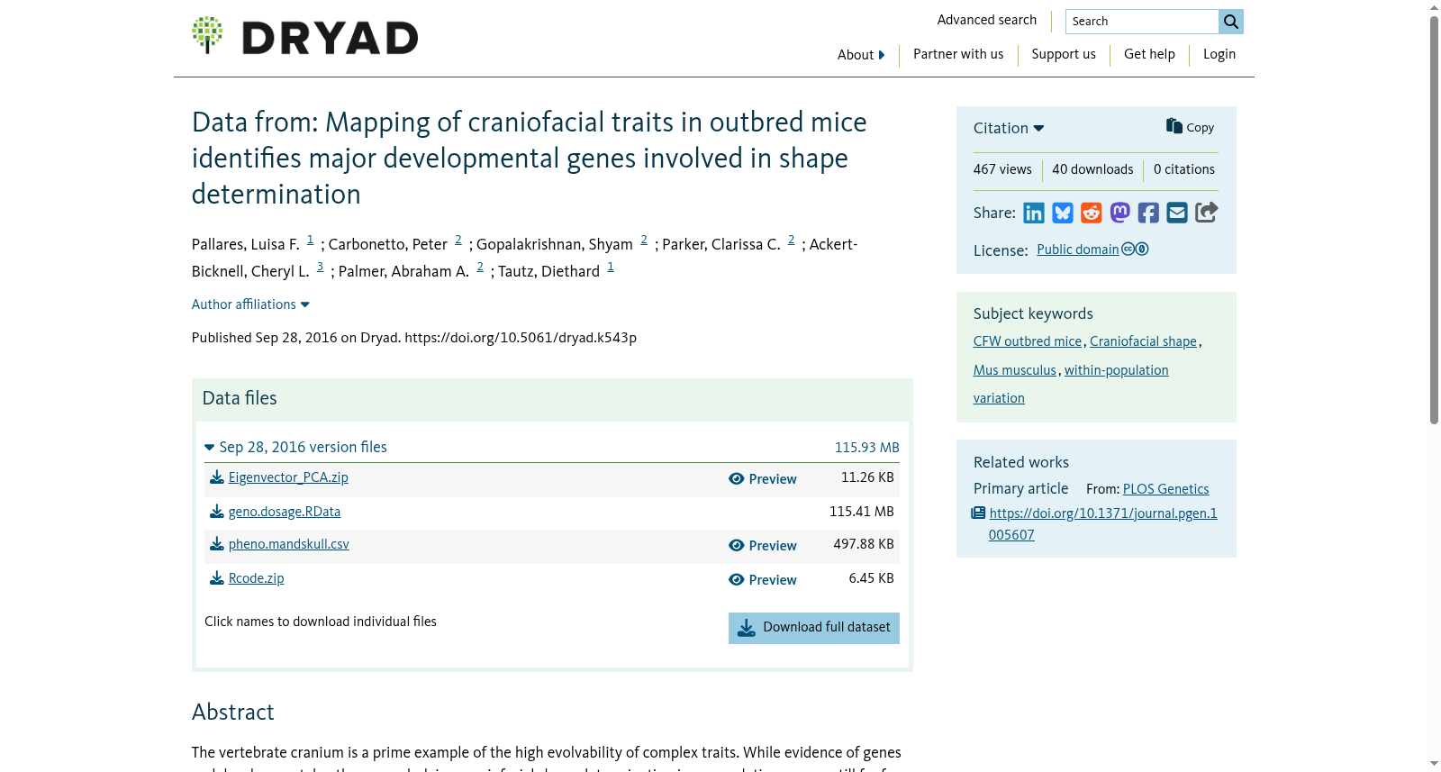Share dataset on Reddit
Viewport: 1441px width, 772px height.
point(1092,213)
